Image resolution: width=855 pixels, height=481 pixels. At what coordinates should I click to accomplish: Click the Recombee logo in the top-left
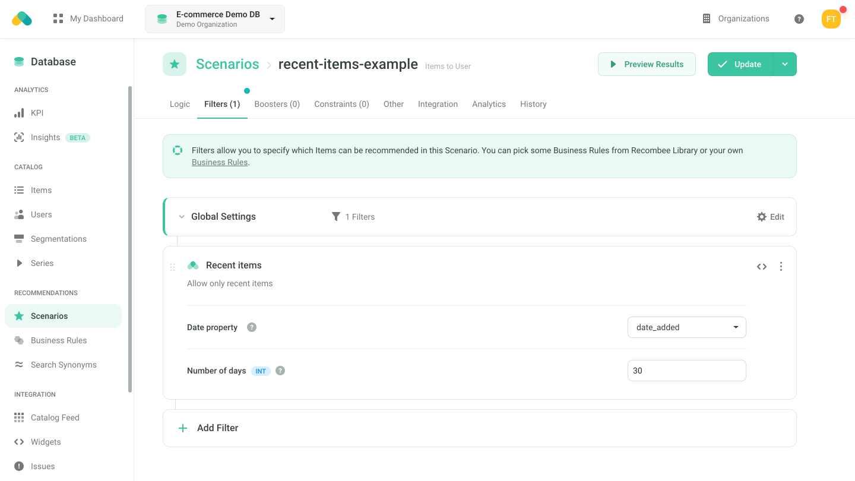pos(22,19)
